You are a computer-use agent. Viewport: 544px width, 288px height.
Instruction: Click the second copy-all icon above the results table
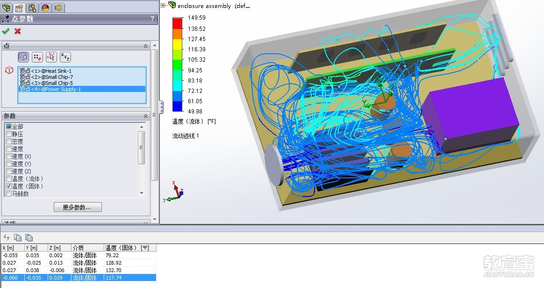[29, 237]
